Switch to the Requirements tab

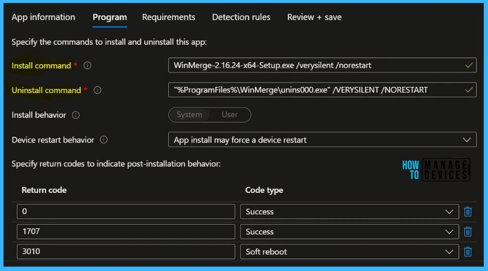(168, 17)
